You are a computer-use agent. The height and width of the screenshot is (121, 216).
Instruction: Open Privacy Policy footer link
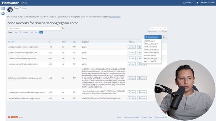click(x=147, y=117)
